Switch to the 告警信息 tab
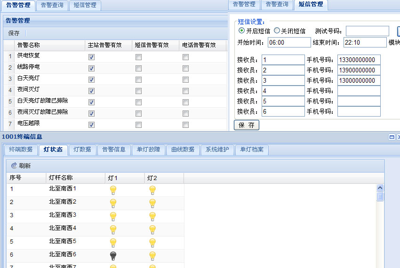The image size is (400, 268). point(114,150)
